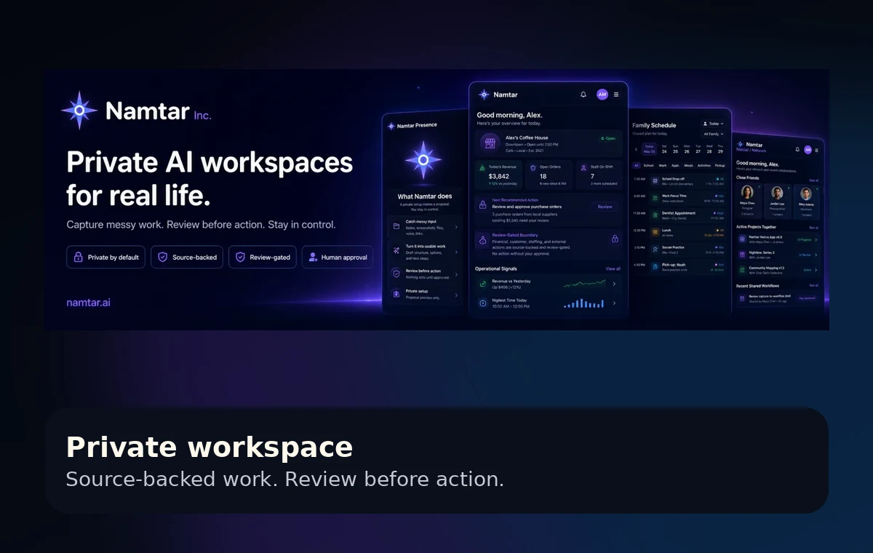Viewport: 873px width, 553px height.
Task: Open the Today dropdown in Family Schedule
Action: click(713, 124)
